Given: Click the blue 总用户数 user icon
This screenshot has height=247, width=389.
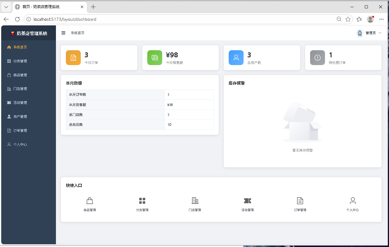Looking at the screenshot, I should click(236, 58).
